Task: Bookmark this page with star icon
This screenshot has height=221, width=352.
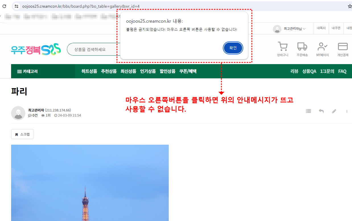Action: [x=349, y=6]
